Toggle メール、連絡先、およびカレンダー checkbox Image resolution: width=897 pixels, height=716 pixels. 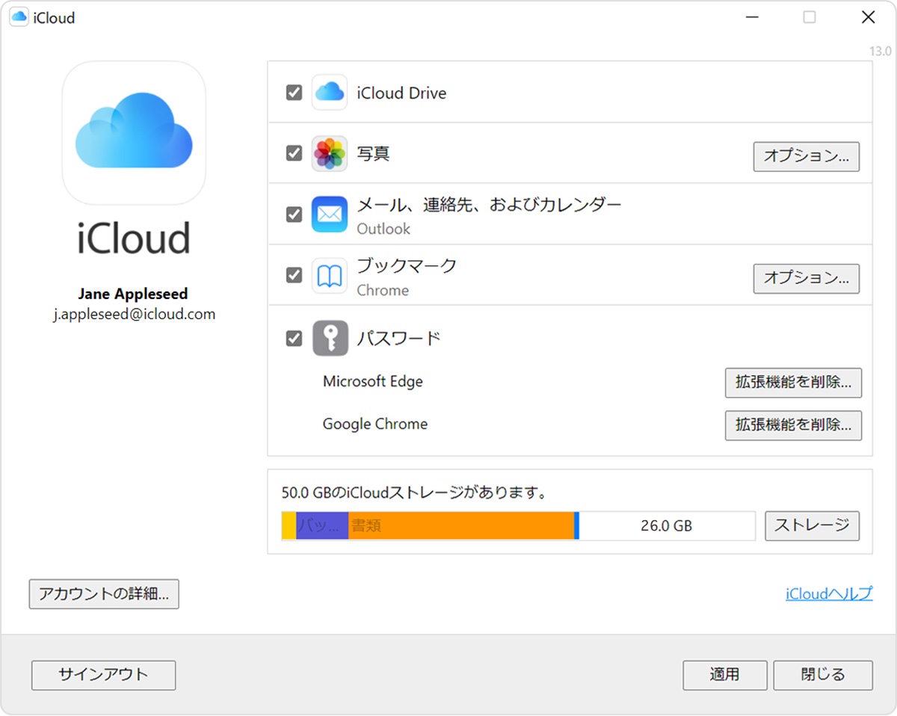pyautogui.click(x=294, y=215)
